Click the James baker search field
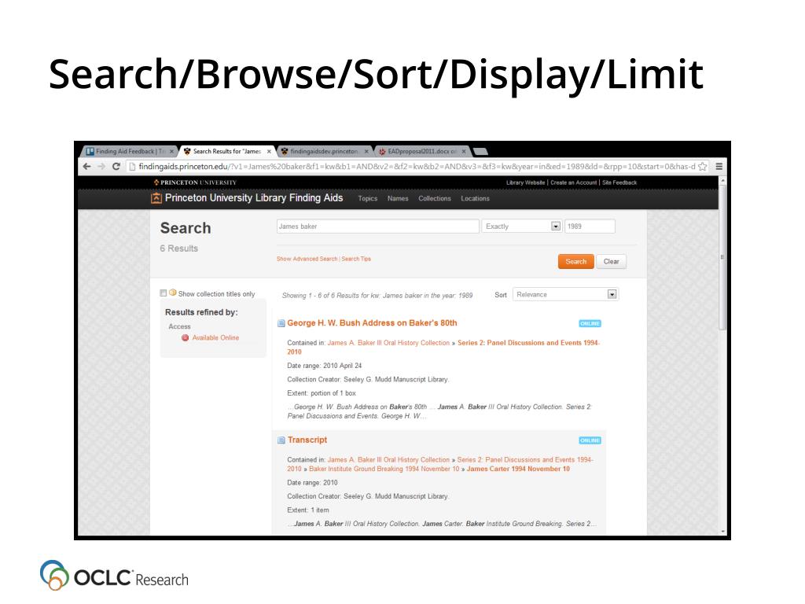 [378, 226]
